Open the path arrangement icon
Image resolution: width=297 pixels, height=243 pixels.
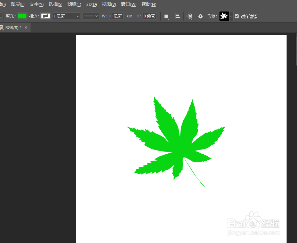[x=189, y=16]
